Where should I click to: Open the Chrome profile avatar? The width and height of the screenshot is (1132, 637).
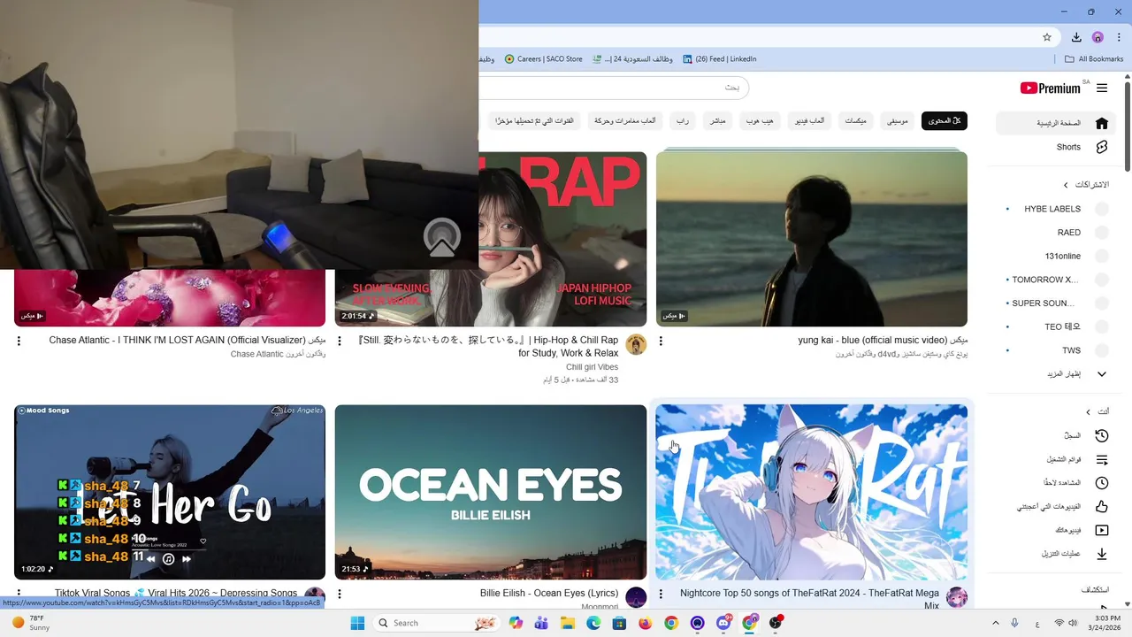[x=1098, y=37]
